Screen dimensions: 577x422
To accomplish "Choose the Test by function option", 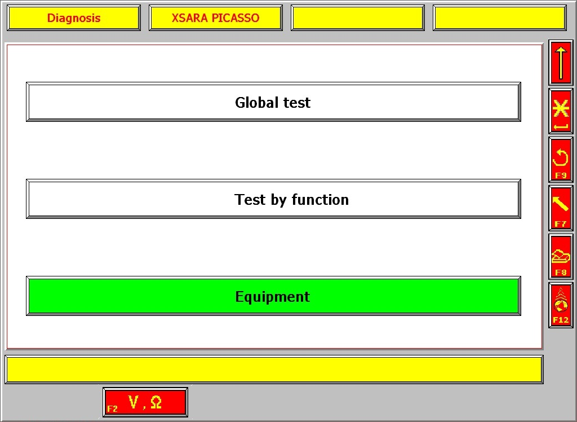I will 273,199.
